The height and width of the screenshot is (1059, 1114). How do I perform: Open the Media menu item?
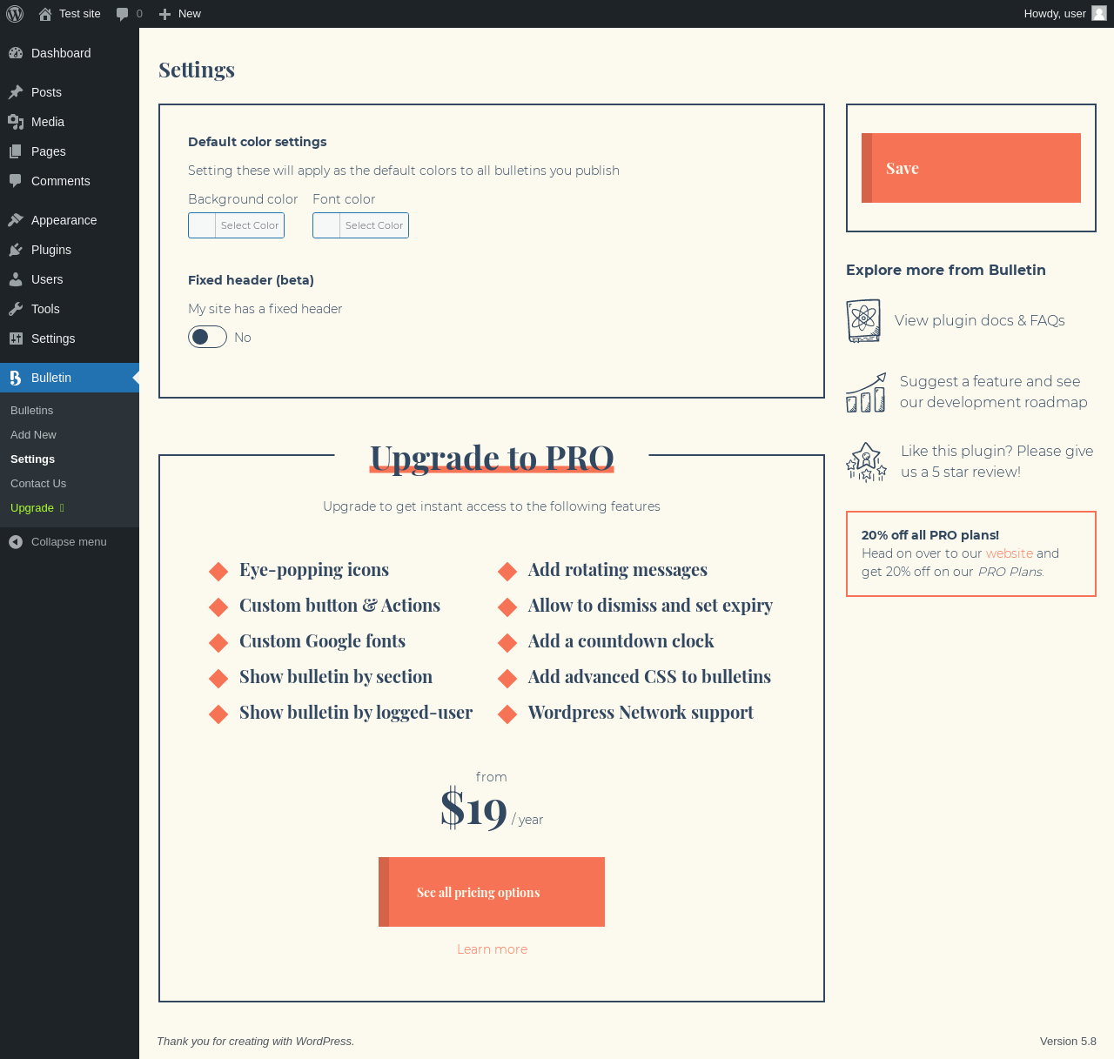[48, 122]
